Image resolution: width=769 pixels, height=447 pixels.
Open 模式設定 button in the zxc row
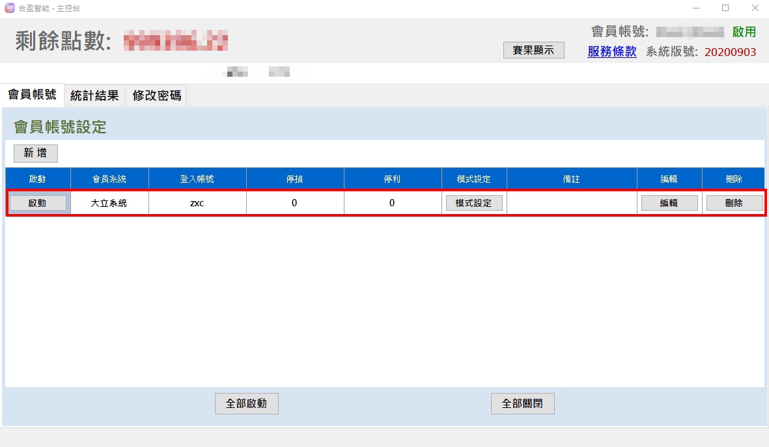click(474, 203)
